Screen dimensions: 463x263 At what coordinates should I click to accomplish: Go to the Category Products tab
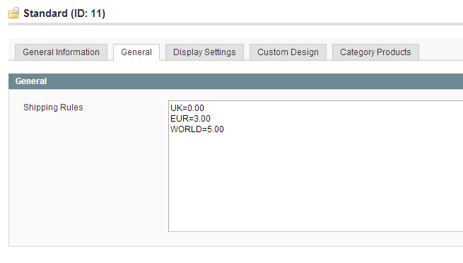click(375, 52)
